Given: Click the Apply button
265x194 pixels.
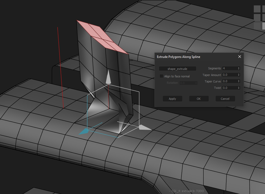Looking at the screenshot, I should pyautogui.click(x=172, y=98).
